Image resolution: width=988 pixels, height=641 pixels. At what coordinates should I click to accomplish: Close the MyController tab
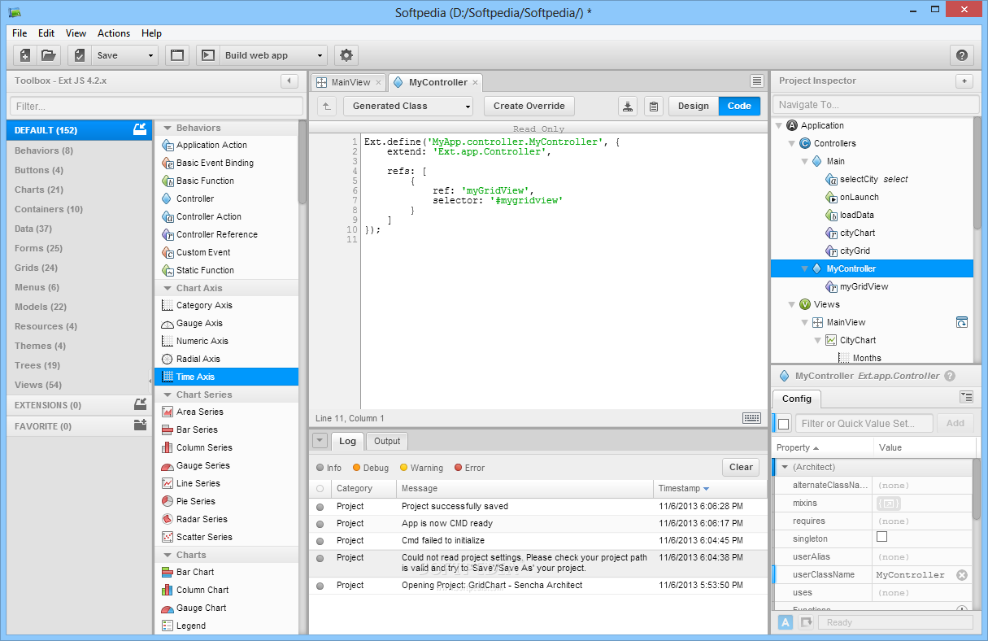[476, 82]
